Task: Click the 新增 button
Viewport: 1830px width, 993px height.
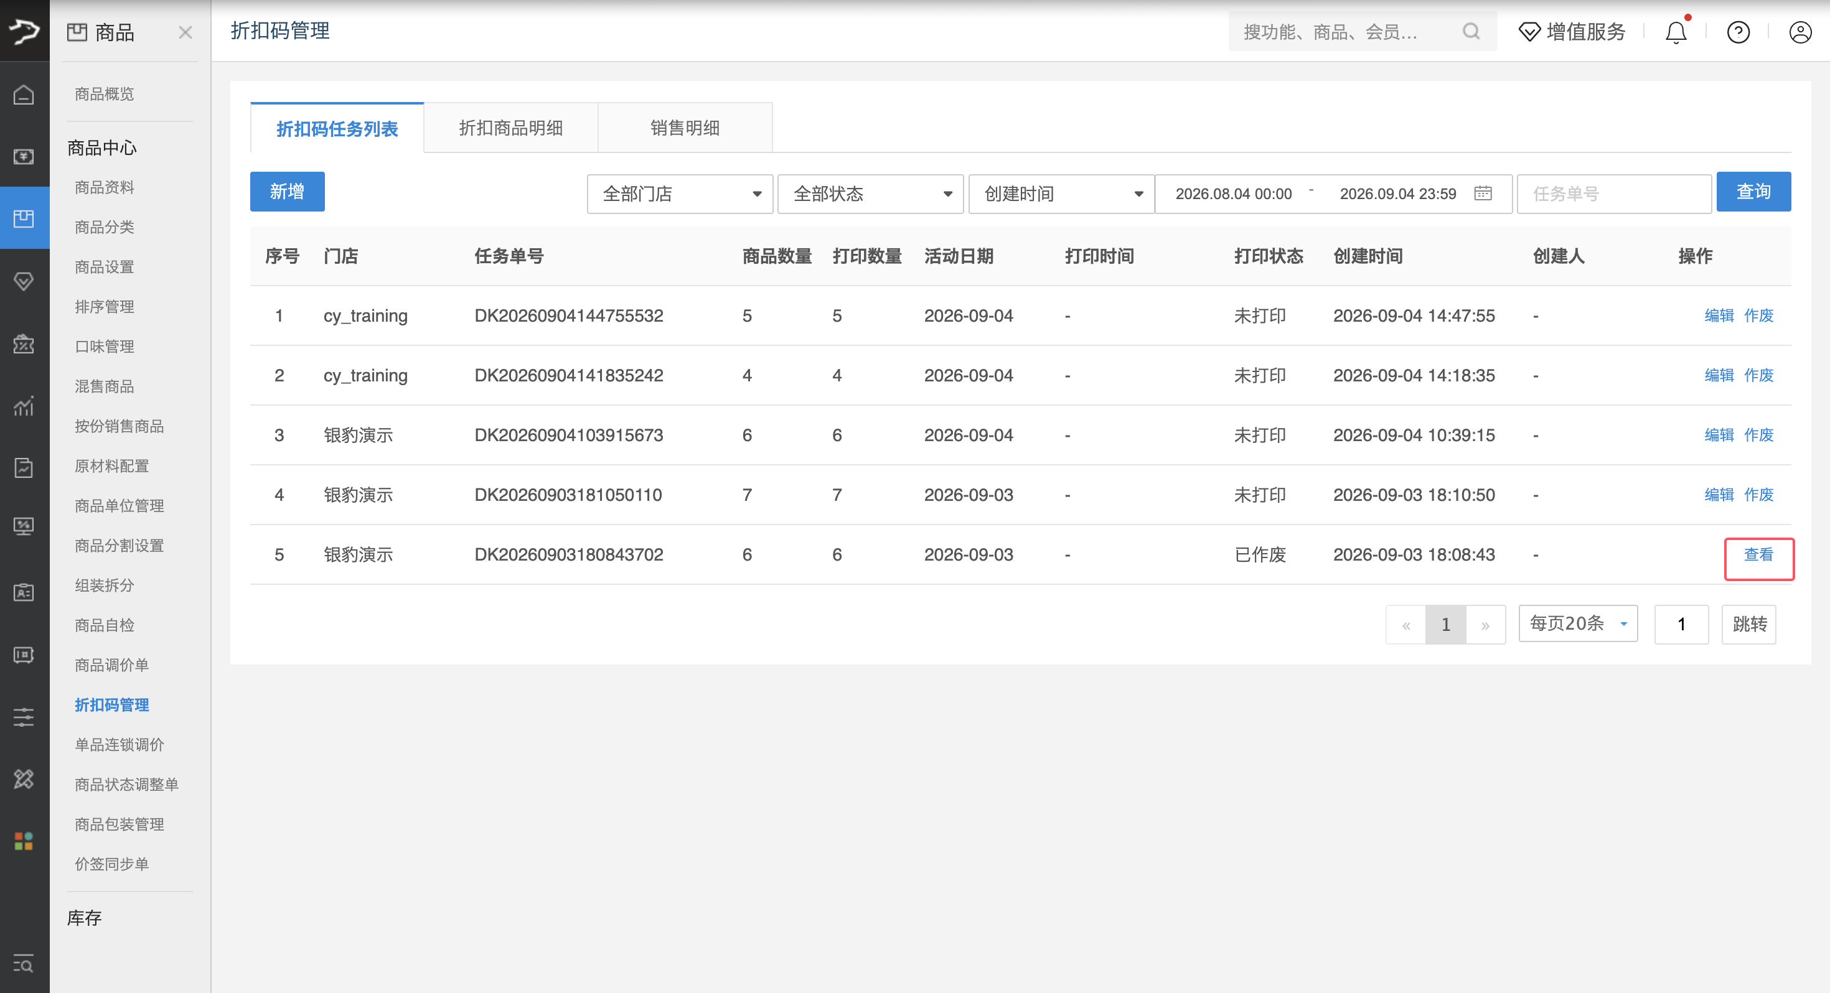Action: tap(287, 192)
